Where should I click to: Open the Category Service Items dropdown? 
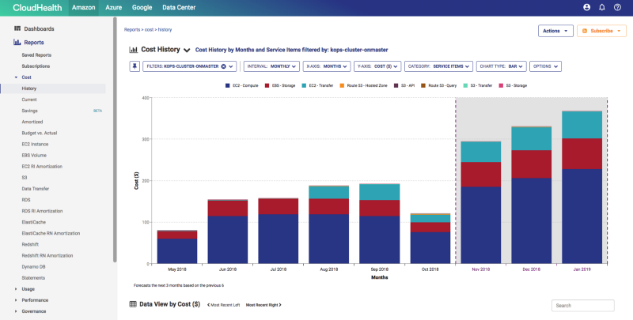[x=438, y=66]
